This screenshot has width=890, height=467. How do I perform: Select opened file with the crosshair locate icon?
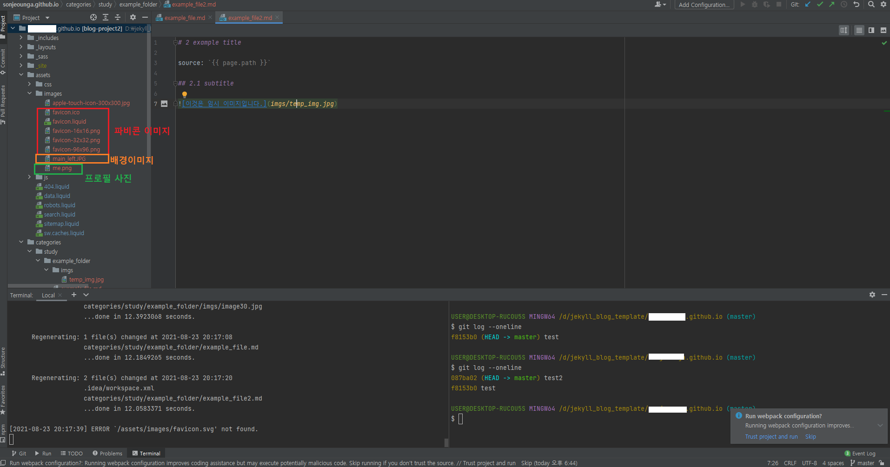(93, 18)
